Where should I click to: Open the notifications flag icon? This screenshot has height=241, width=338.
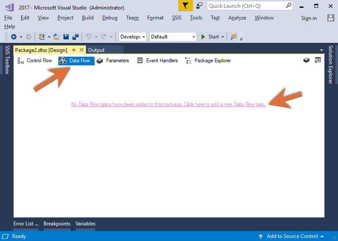(185, 6)
